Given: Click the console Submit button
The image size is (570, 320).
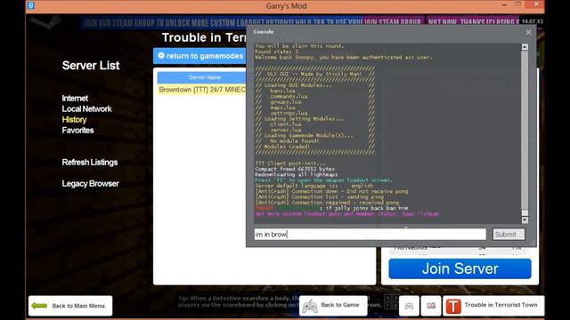Looking at the screenshot, I should tap(509, 235).
